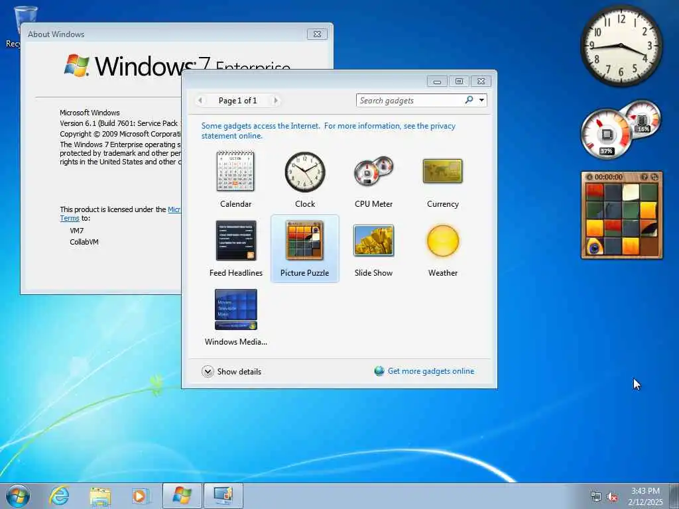Select the Slide Show gadget icon

tap(374, 240)
